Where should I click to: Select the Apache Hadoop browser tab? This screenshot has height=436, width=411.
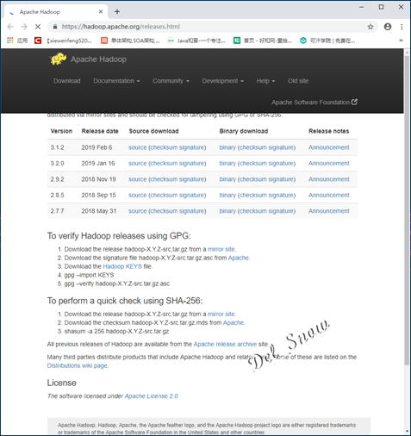[x=56, y=12]
